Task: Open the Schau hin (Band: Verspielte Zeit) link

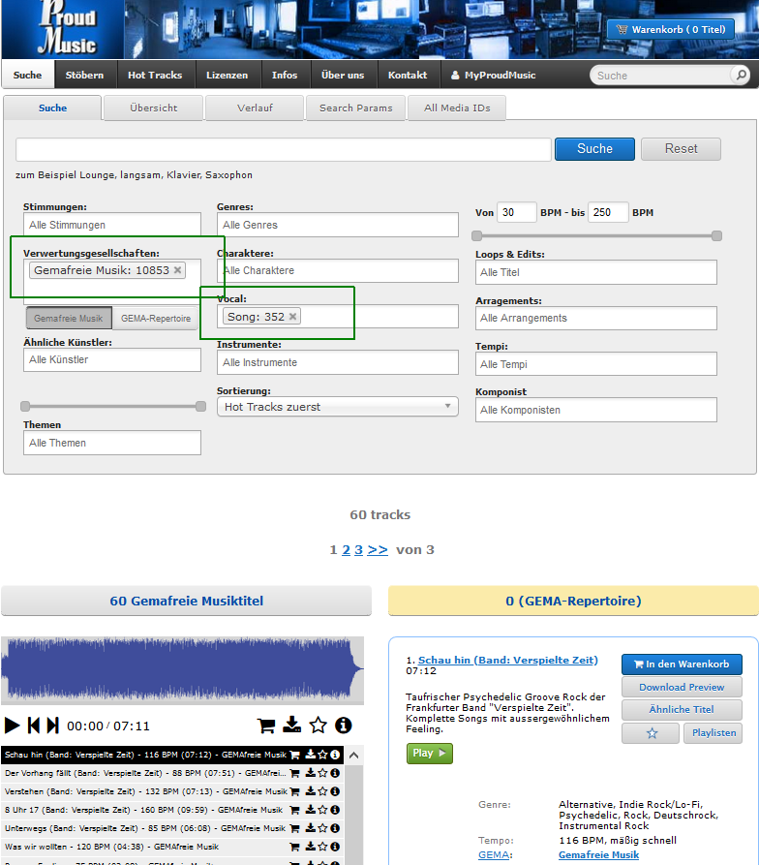Action: tap(507, 660)
